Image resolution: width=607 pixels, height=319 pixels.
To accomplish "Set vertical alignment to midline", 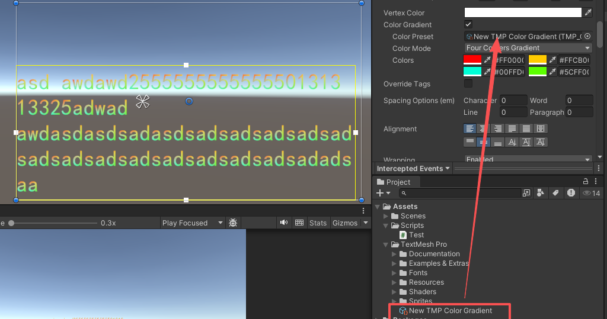I will pyautogui.click(x=526, y=142).
